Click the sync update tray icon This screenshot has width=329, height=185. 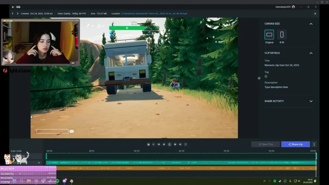pos(285,181)
